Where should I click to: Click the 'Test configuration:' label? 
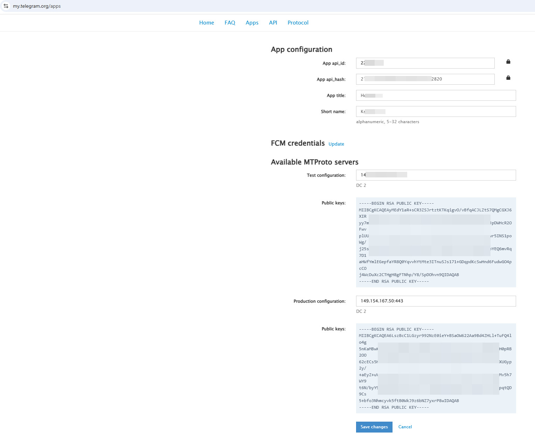(326, 175)
